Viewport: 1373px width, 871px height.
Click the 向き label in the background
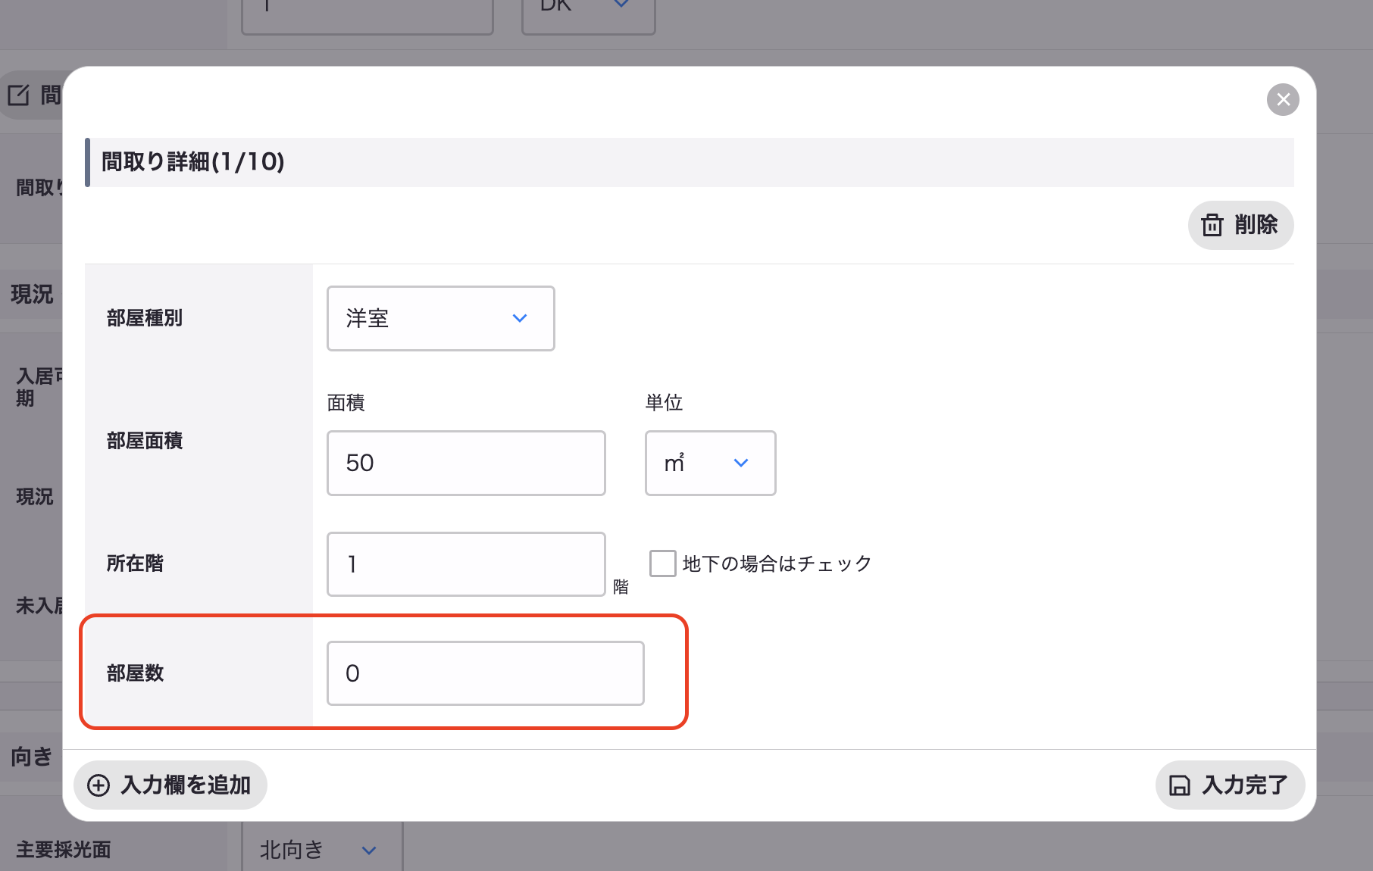32,757
